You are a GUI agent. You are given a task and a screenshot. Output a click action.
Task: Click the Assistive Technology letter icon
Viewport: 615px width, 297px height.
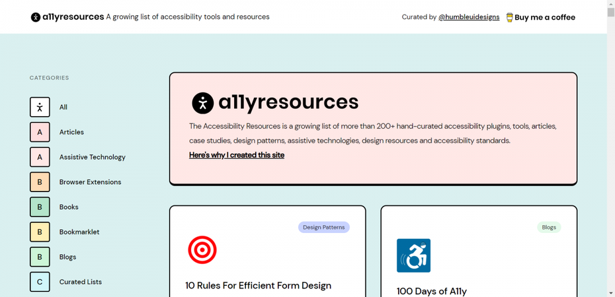pyautogui.click(x=40, y=157)
